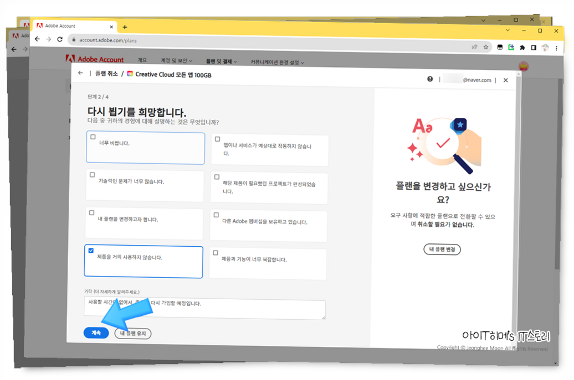Screen dimensions: 574x380
Task: Check 제품과 기능이 너무 복잡합니다
Action: point(215,253)
